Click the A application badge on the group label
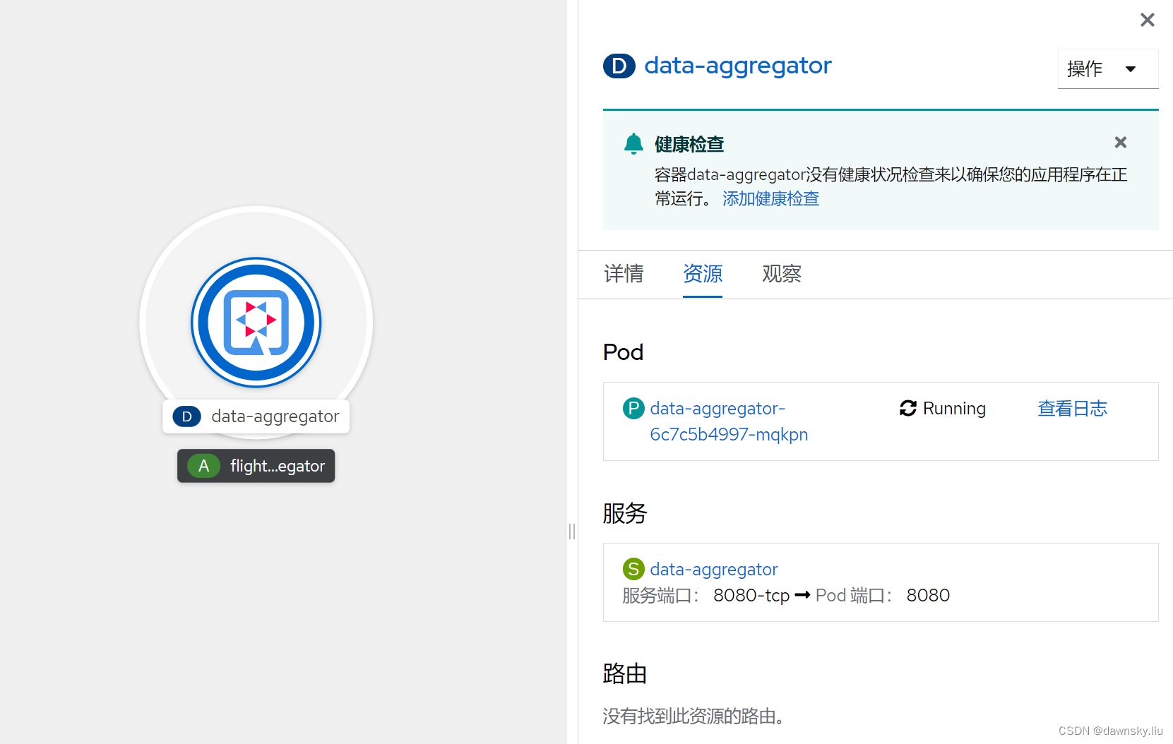Viewport: 1173px width, 744px height. 204,466
